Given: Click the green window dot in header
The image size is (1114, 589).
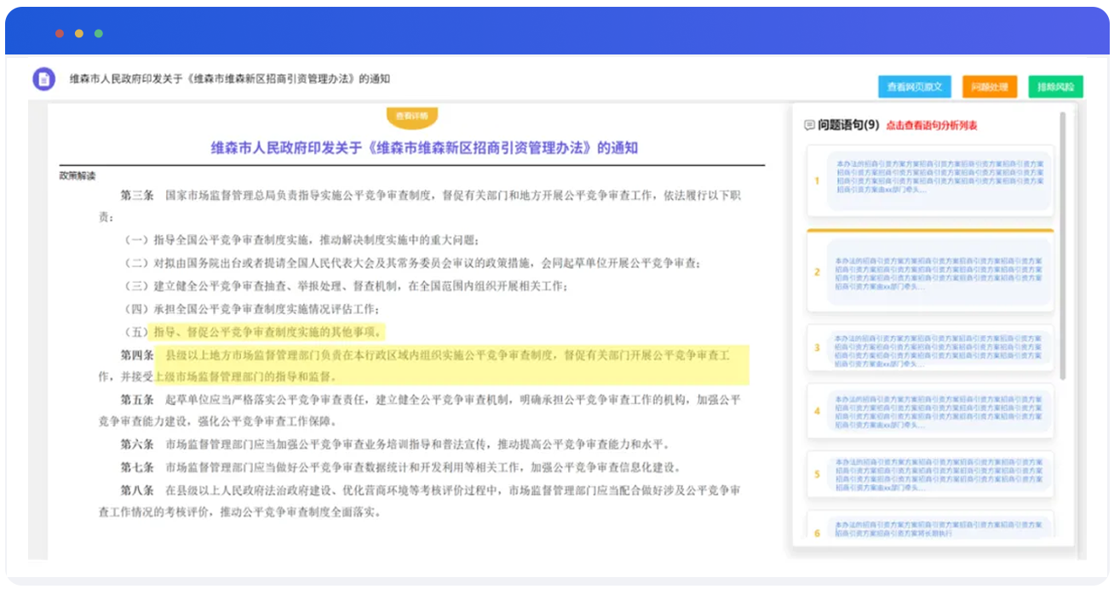Looking at the screenshot, I should pos(99,33).
